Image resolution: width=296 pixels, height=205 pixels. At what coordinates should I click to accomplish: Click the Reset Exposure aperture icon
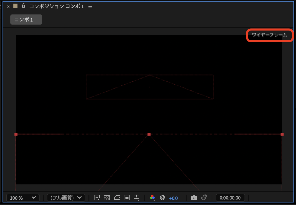pos(162,198)
